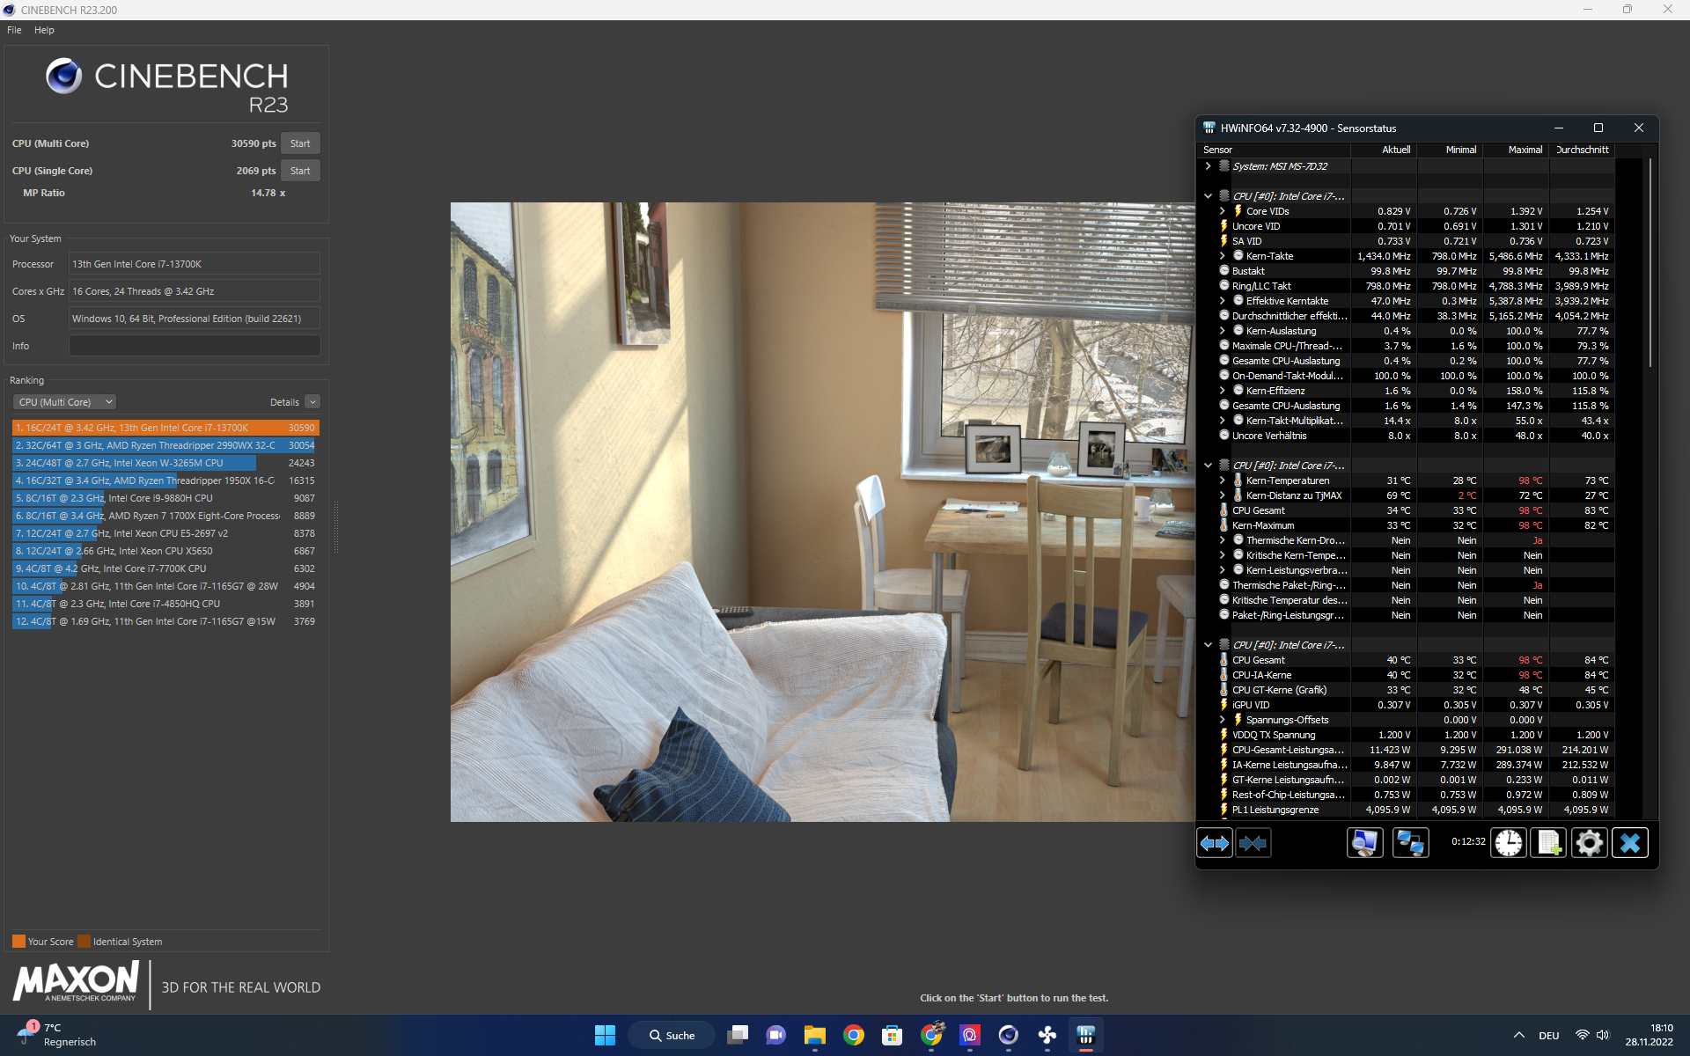
Task: Click the Info input field
Action: [195, 346]
